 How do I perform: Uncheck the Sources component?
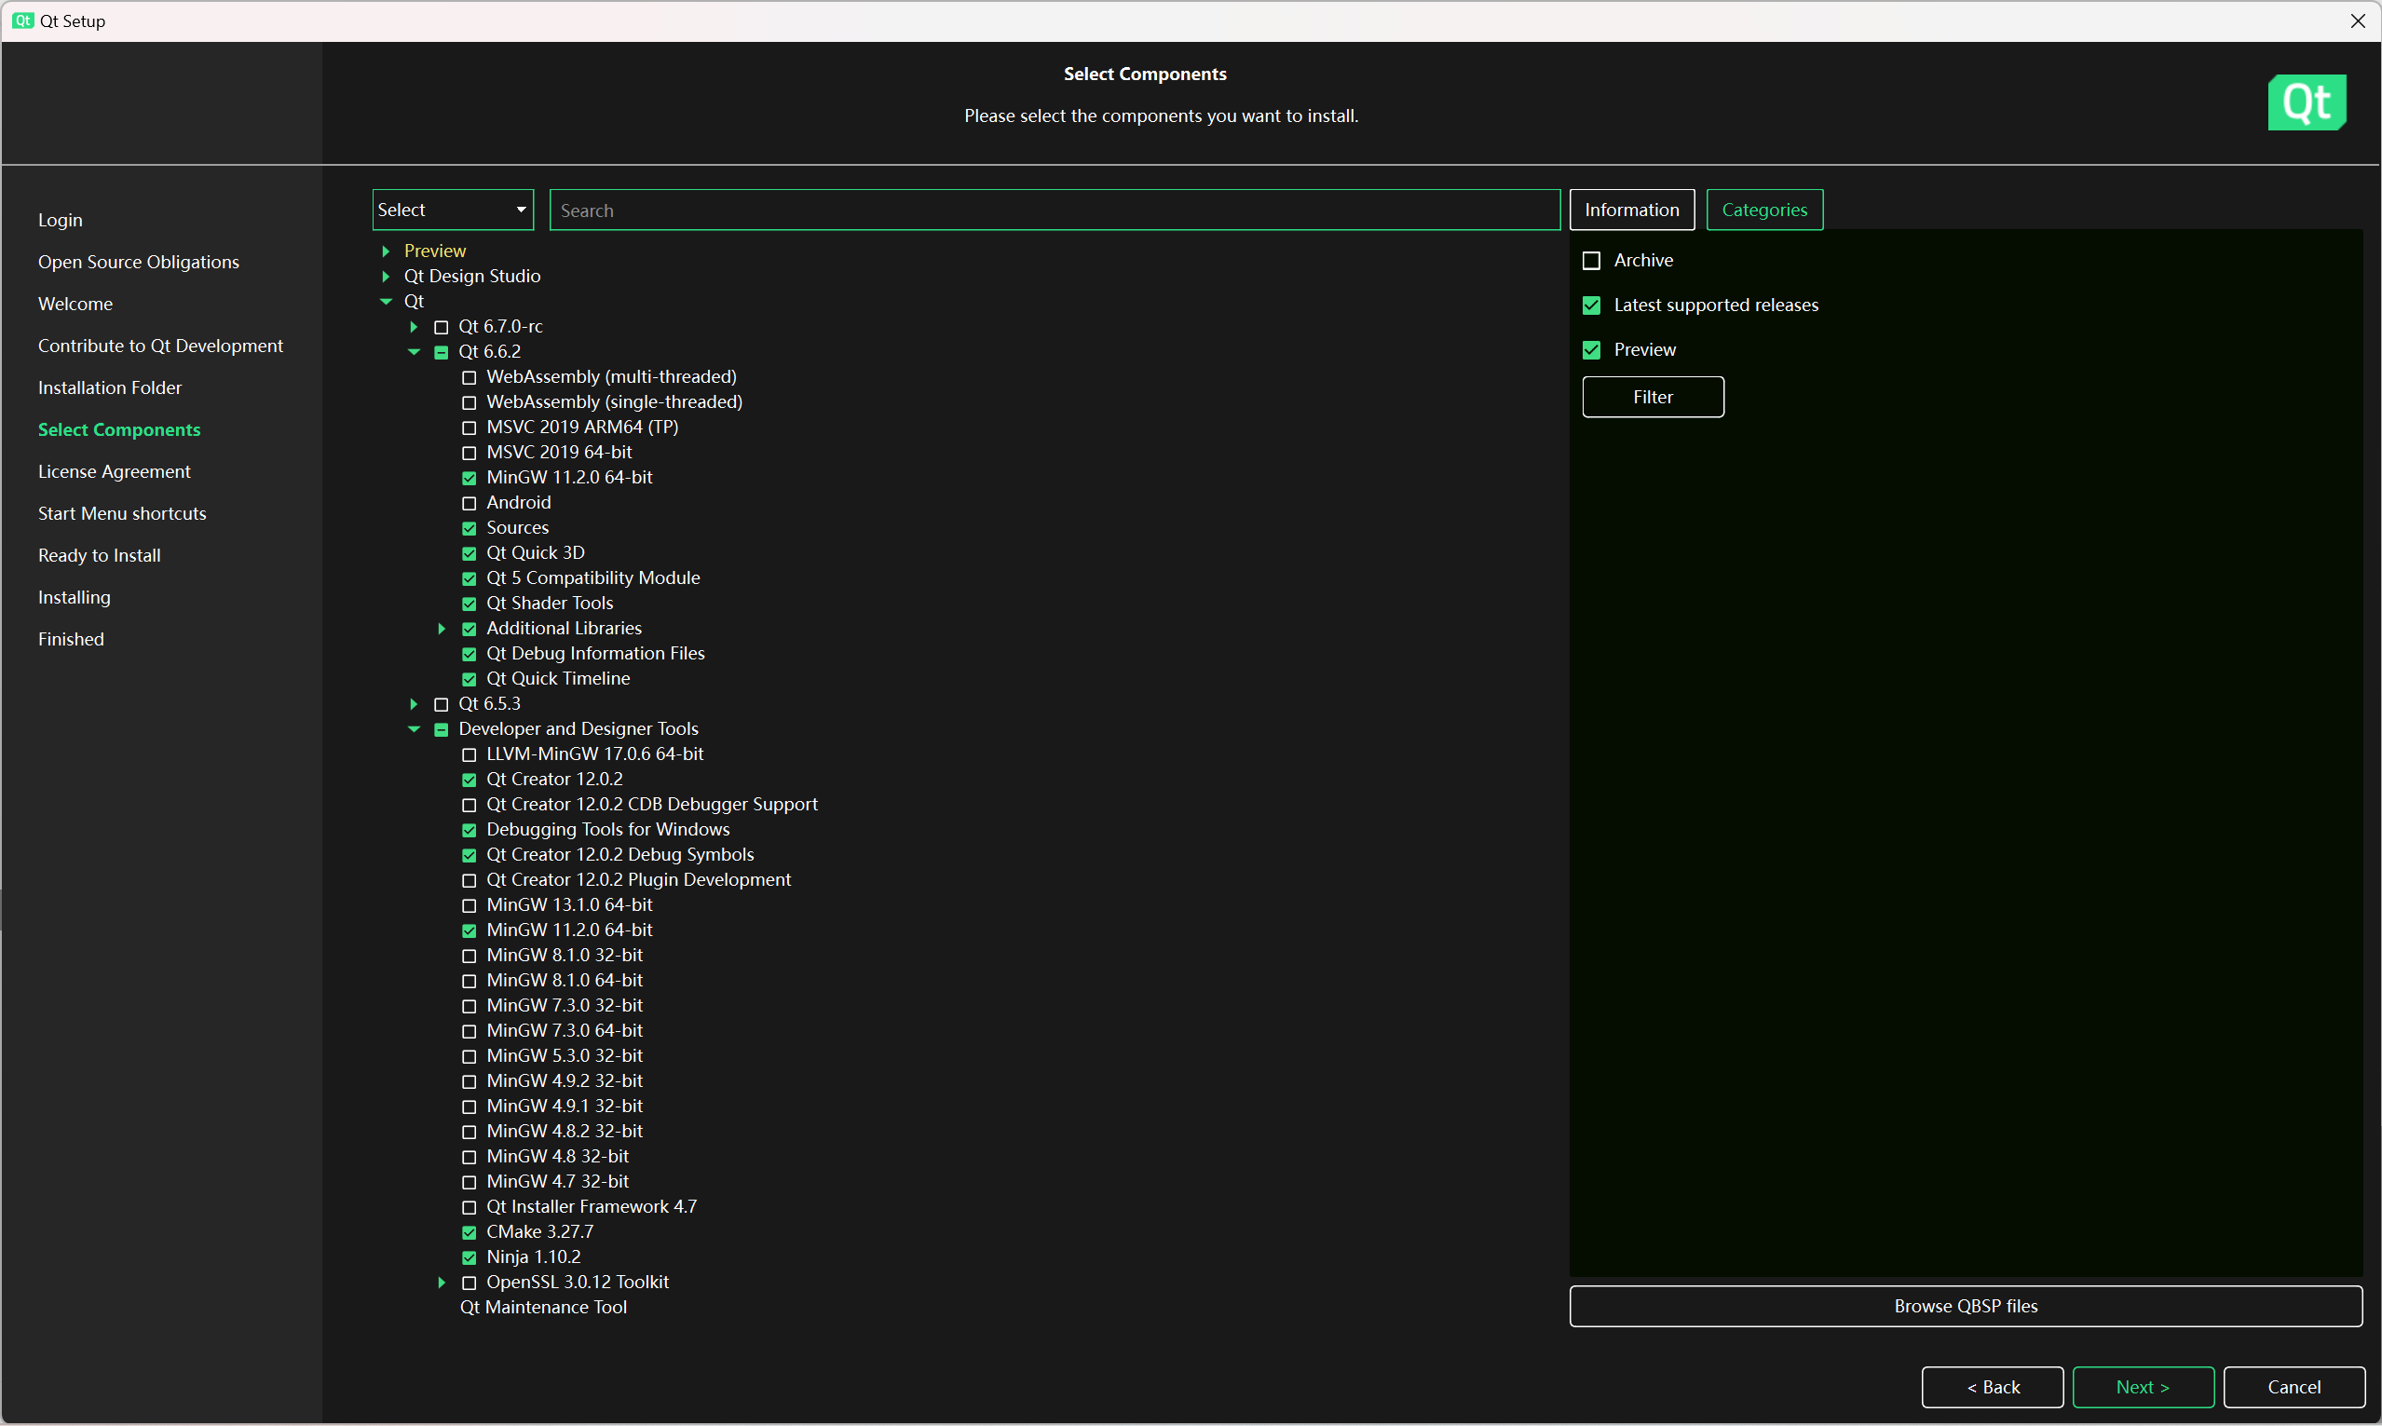point(469,528)
